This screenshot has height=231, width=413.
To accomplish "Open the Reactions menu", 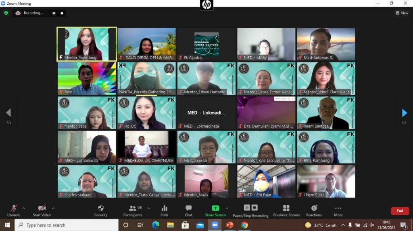I will [314, 210].
